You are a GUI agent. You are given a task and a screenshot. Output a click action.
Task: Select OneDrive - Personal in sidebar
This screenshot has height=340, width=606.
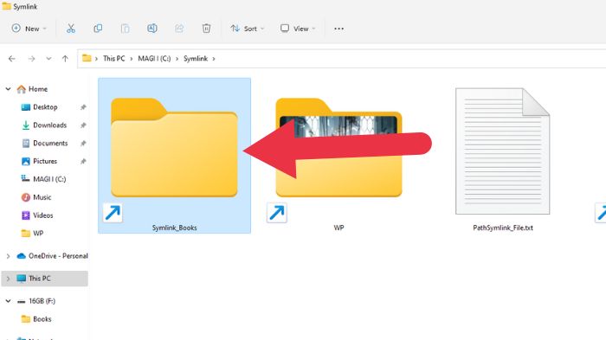(58, 256)
